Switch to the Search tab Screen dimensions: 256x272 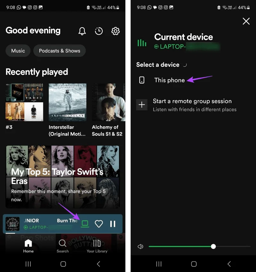[x=63, y=246]
